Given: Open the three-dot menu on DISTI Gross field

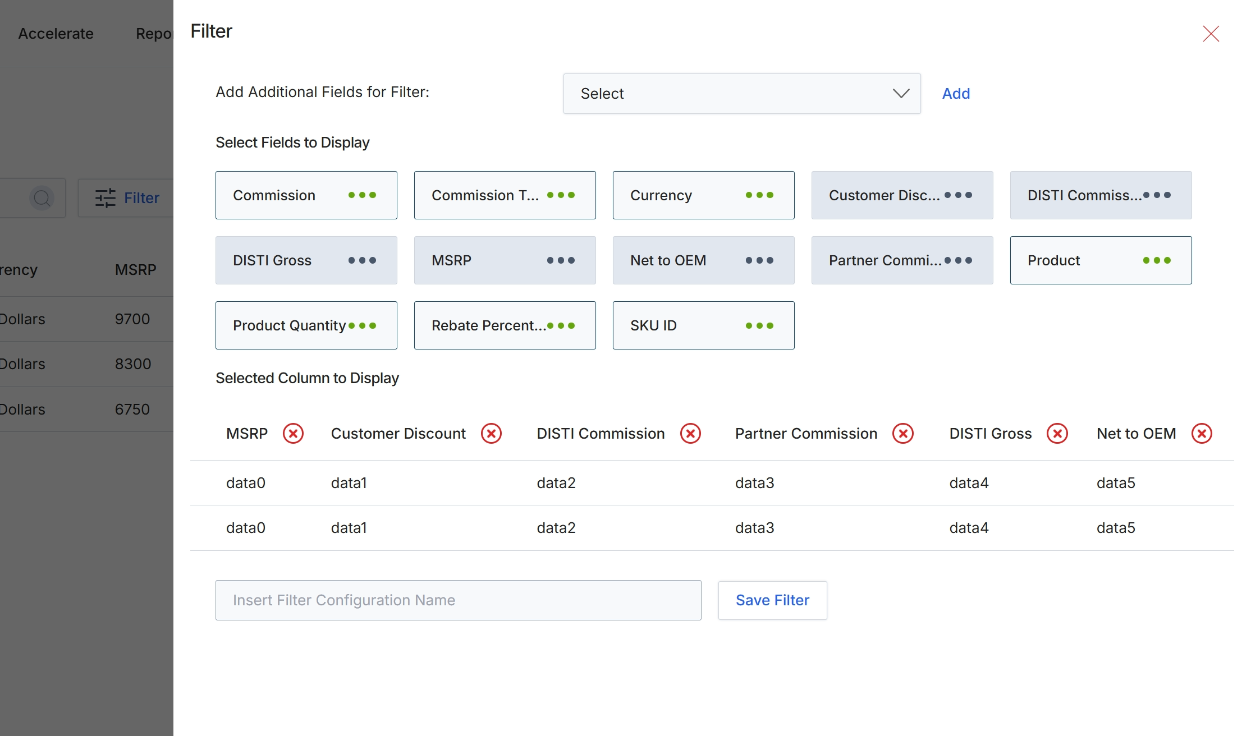Looking at the screenshot, I should tap(362, 260).
